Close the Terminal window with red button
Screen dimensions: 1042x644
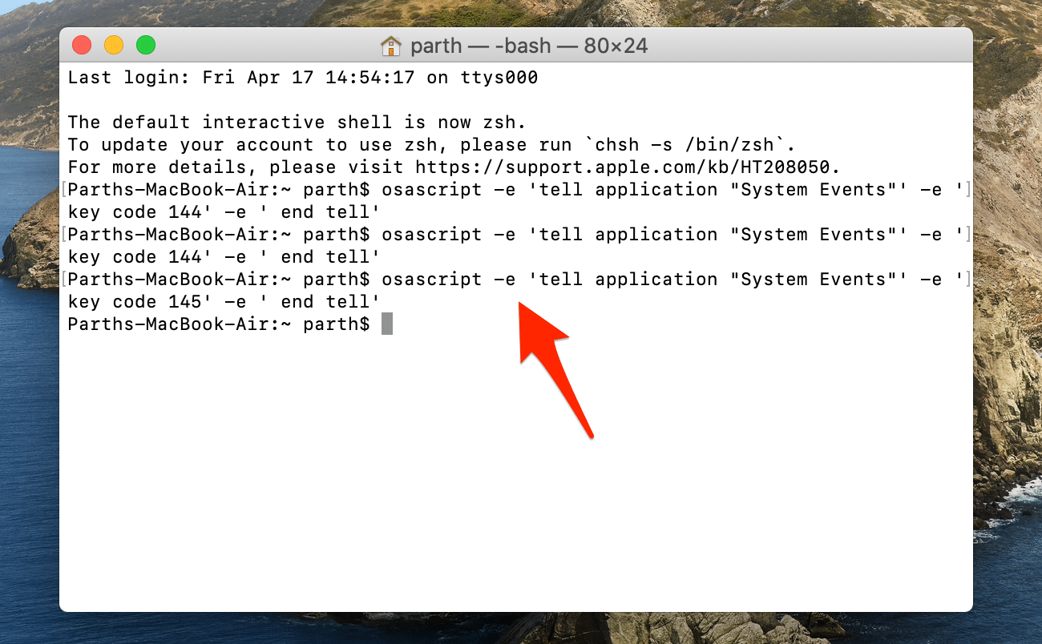[82, 45]
